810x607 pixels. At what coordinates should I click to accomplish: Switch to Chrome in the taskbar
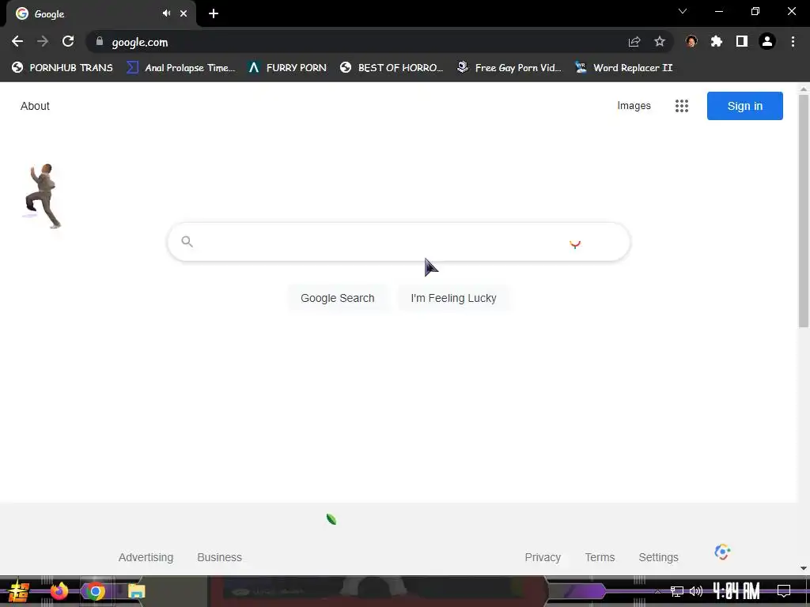pyautogui.click(x=96, y=591)
